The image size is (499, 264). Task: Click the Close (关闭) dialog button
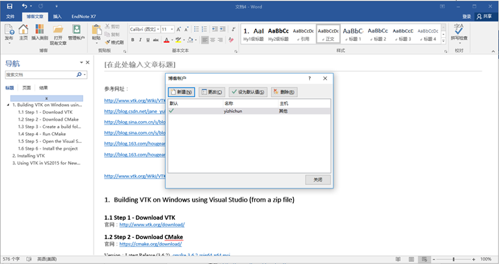[317, 179]
